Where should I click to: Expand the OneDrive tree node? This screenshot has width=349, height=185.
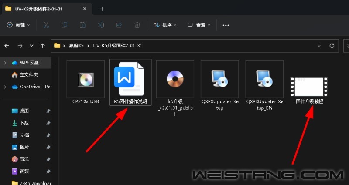pyautogui.click(x=5, y=87)
